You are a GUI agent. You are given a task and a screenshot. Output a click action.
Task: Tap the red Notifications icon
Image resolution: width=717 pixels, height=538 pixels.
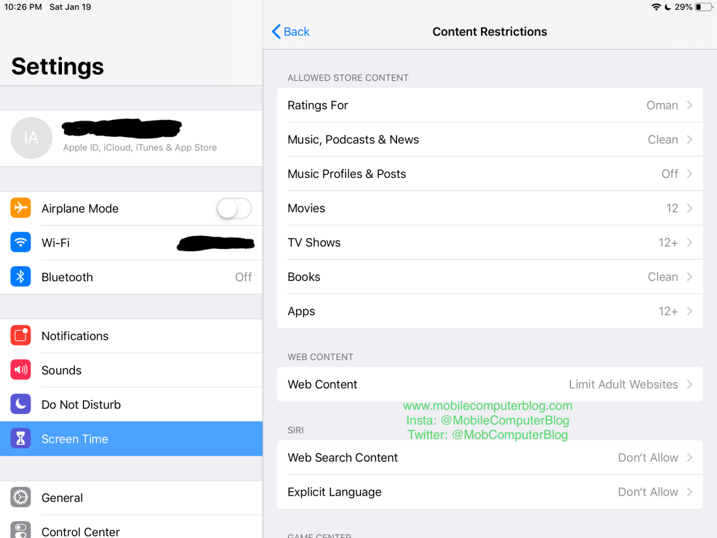coord(21,336)
